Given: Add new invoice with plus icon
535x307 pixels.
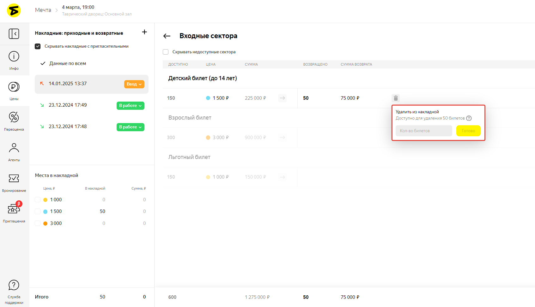Looking at the screenshot, I should 144,32.
